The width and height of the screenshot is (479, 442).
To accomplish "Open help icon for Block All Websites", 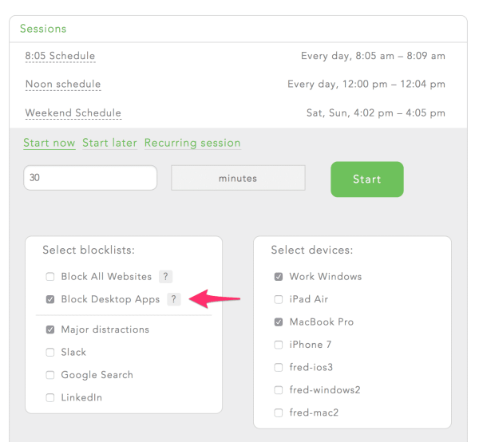I will click(165, 277).
